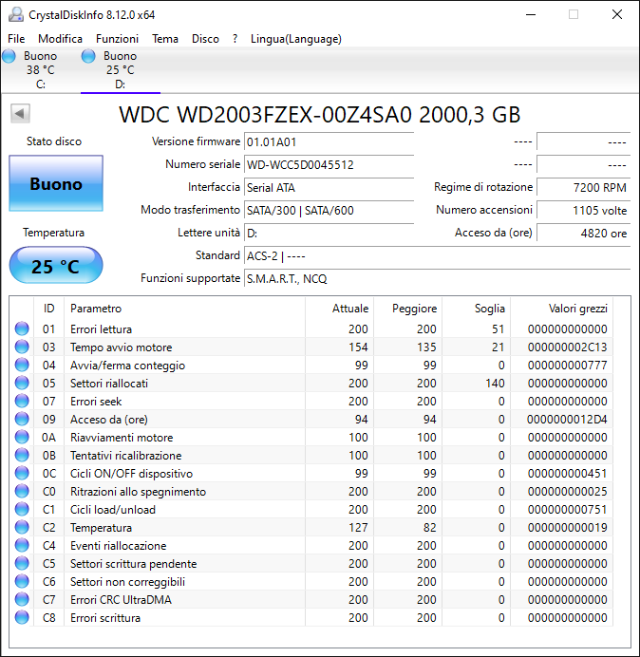640x657 pixels.
Task: Click status orb for Eventi riallocazione row
Action: coord(22,545)
